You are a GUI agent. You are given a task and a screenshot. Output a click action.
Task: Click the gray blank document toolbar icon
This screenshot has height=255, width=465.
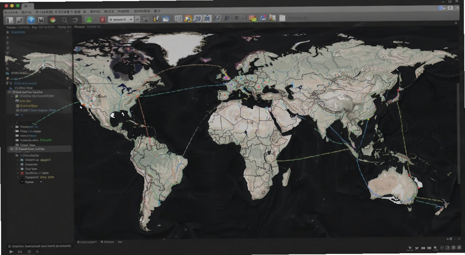pos(282,18)
